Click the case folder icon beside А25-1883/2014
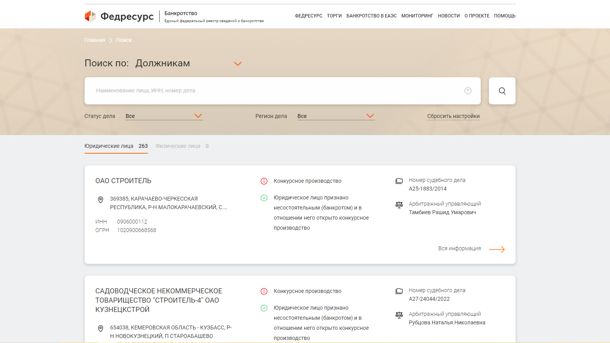 399,181
